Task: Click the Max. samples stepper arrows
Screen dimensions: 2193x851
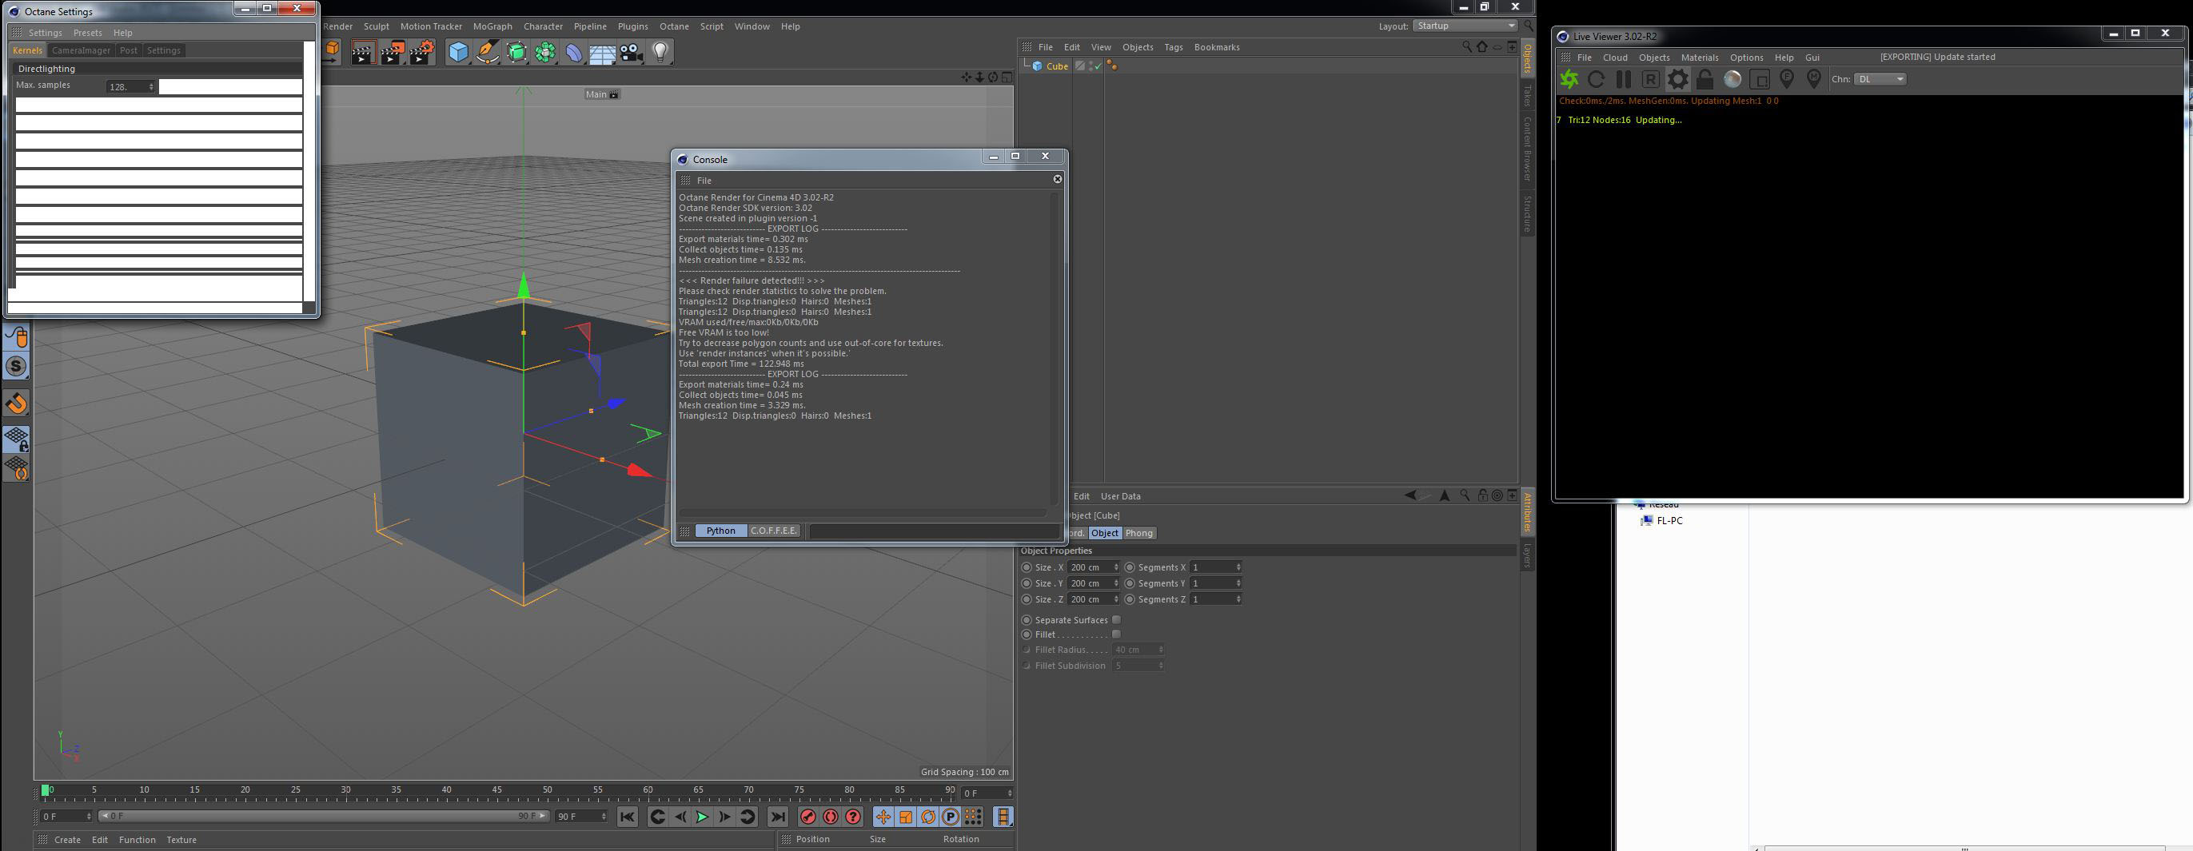Action: [x=152, y=87]
